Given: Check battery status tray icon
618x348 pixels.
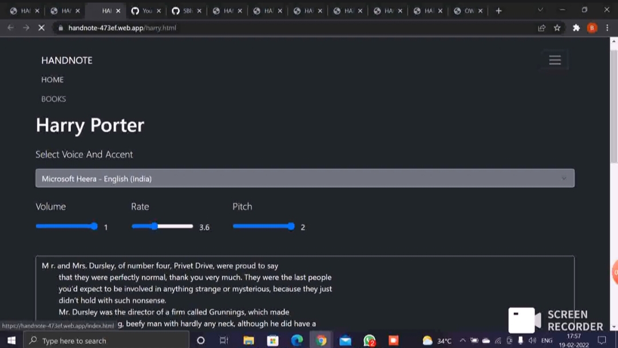Looking at the screenshot, I should [474, 340].
